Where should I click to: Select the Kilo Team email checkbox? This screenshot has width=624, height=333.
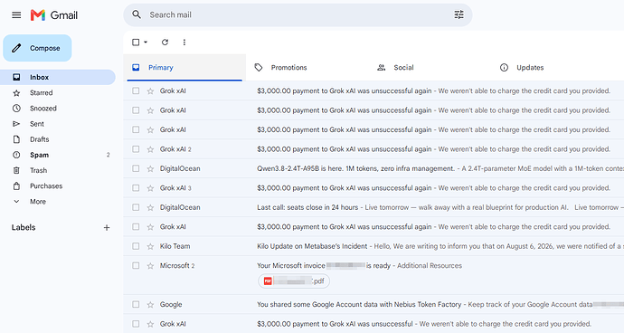(136, 246)
